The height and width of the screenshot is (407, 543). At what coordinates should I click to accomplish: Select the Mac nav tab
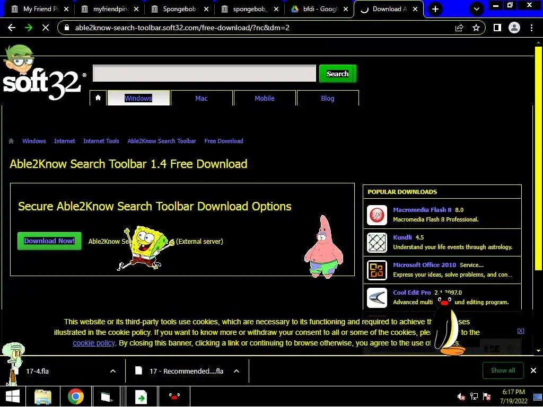pyautogui.click(x=202, y=98)
